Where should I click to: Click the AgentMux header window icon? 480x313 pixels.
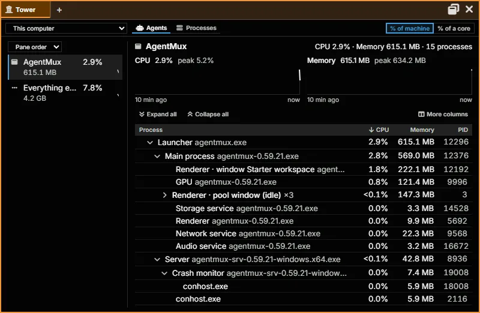coord(139,46)
